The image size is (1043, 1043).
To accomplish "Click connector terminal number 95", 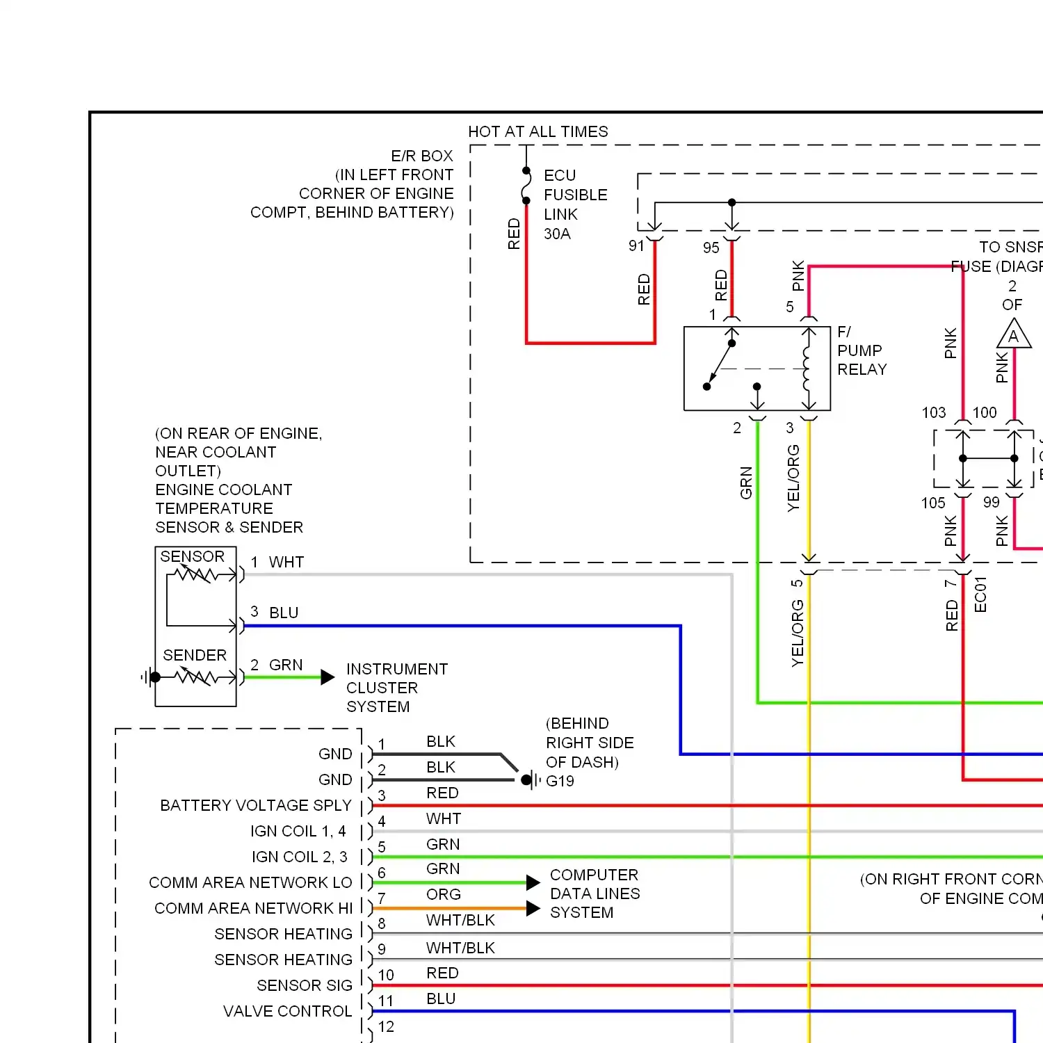I will tap(711, 248).
